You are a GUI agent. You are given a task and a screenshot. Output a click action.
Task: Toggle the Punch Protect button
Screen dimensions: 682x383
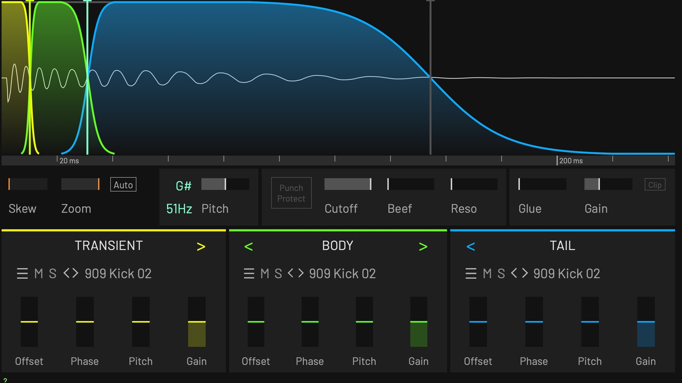[x=291, y=193]
